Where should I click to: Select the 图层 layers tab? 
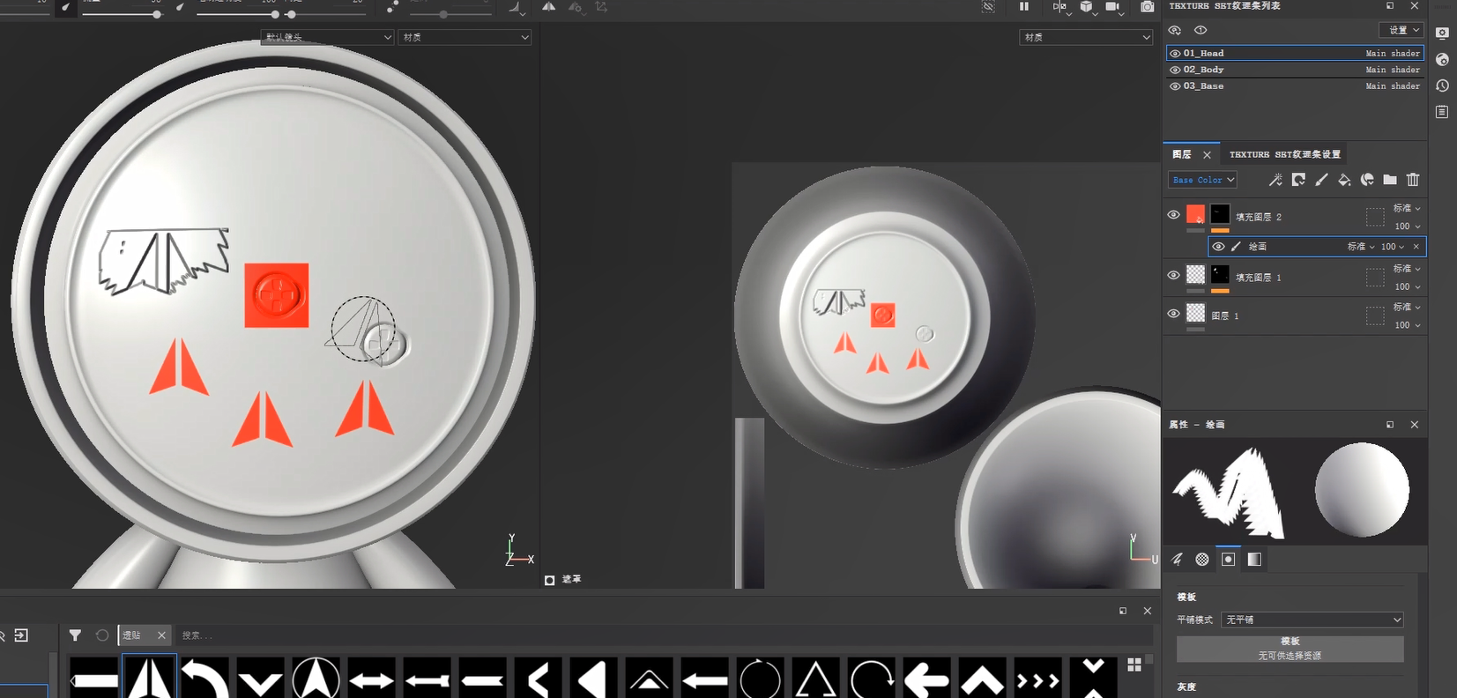1182,154
